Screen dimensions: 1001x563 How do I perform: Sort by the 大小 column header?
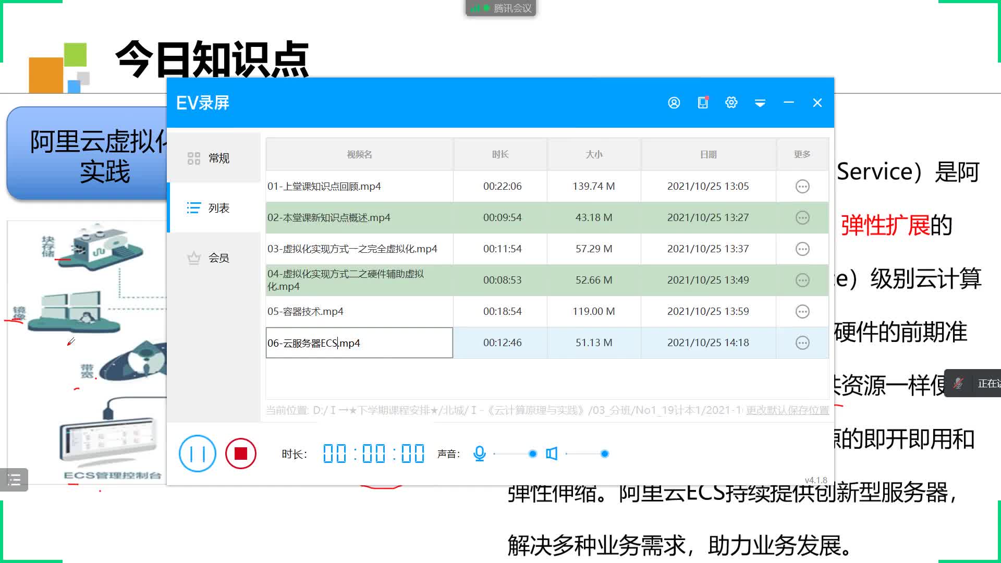click(594, 154)
